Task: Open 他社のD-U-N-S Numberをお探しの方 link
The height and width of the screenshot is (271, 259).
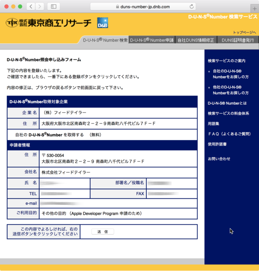Action: (x=231, y=90)
